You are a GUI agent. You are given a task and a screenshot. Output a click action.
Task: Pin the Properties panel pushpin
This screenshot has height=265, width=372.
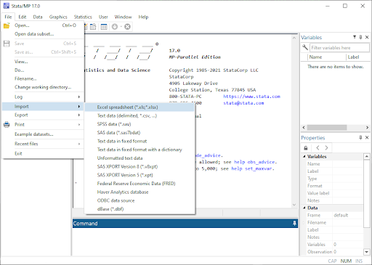pyautogui.click(x=360, y=137)
